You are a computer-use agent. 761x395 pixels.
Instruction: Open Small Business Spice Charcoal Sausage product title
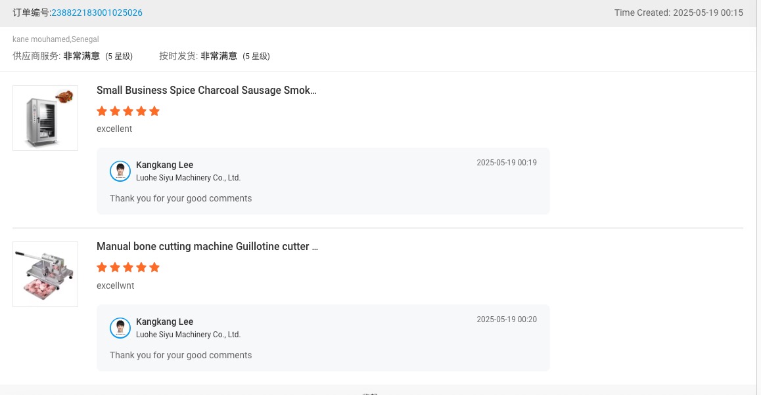click(206, 91)
